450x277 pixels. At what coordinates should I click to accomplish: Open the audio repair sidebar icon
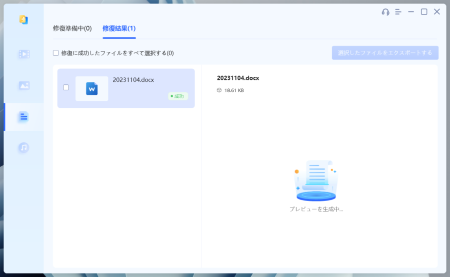[23, 148]
